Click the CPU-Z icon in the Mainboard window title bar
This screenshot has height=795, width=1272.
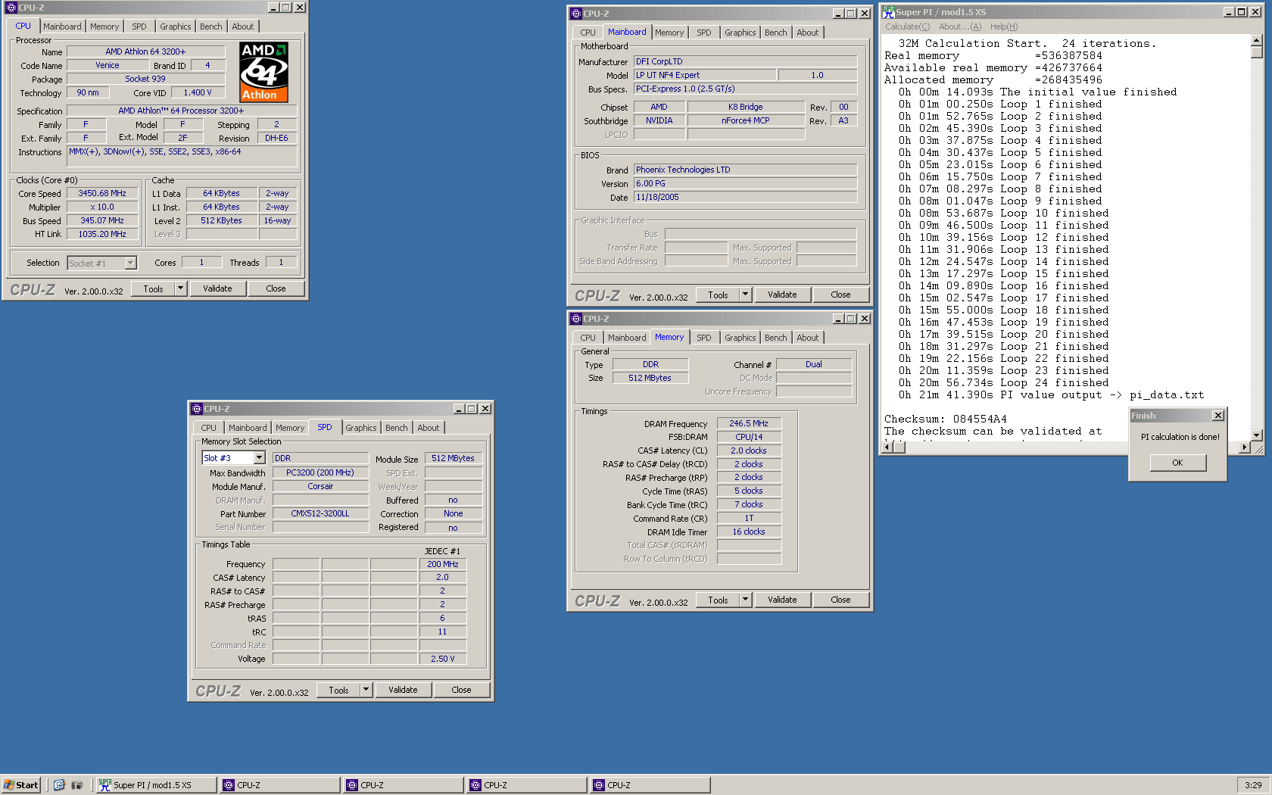point(576,14)
